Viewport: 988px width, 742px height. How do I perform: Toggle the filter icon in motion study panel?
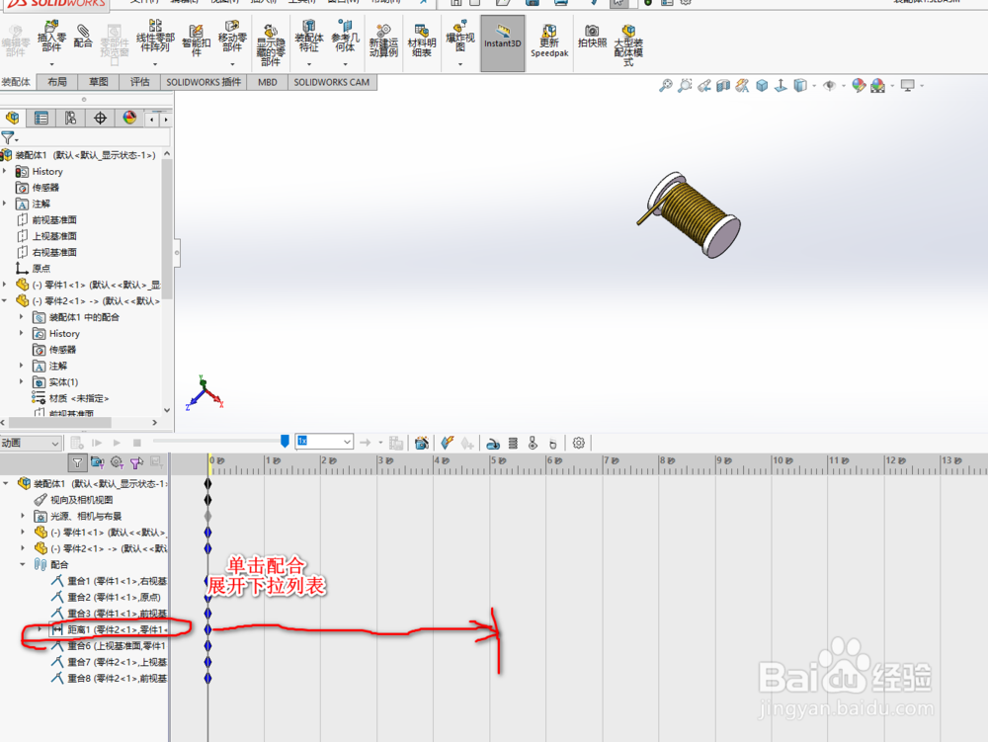76,462
